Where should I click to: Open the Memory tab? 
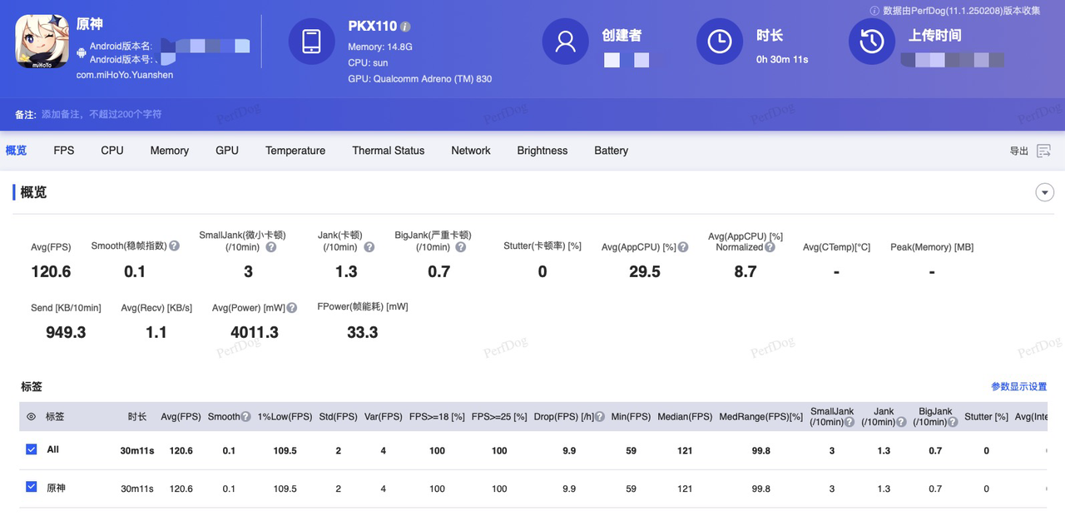pos(170,151)
